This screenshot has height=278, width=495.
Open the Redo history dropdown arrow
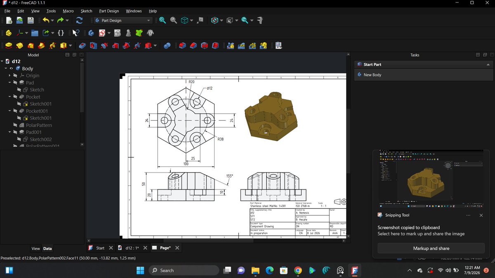pyautogui.click(x=67, y=20)
